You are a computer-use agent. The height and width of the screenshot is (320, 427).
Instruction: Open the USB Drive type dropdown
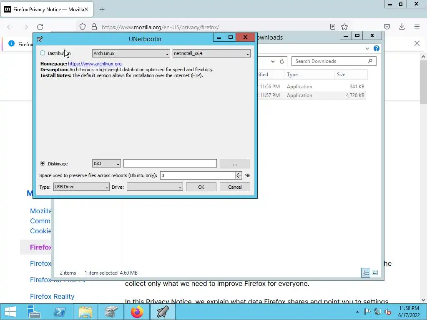81,187
